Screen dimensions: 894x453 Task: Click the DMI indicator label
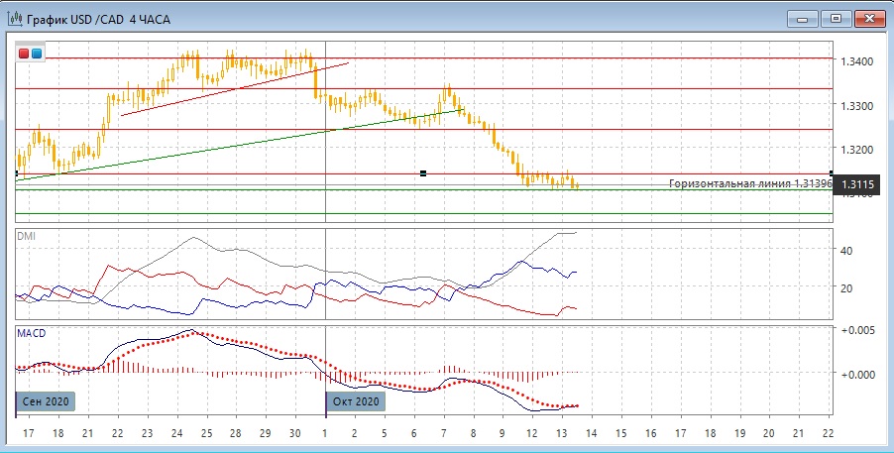(x=27, y=235)
